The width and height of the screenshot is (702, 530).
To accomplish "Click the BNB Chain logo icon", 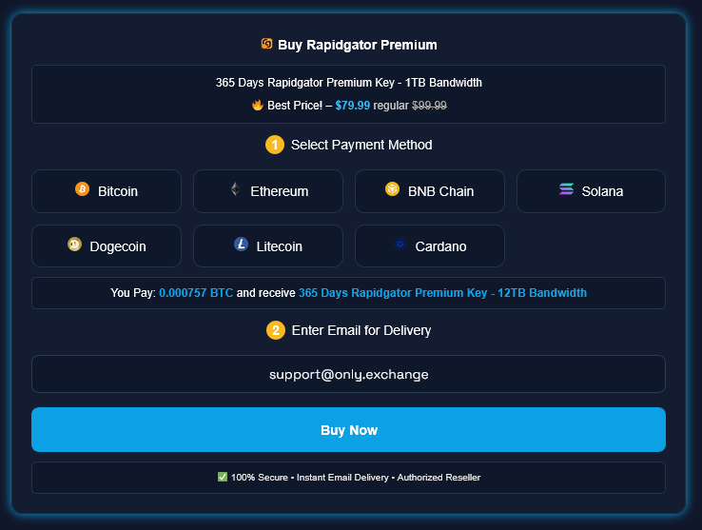I will [392, 189].
